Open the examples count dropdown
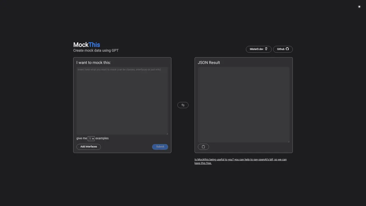The width and height of the screenshot is (366, 206). coord(91,138)
